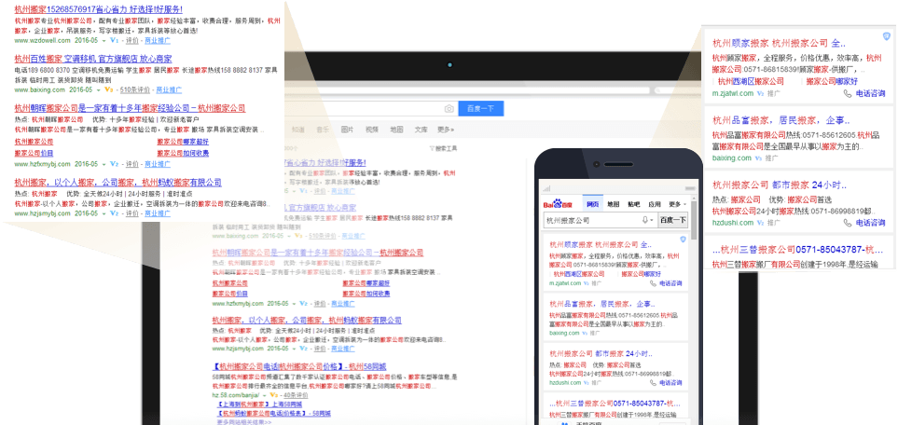This screenshot has width=898, height=425.
Task: Expand arrow after www.hzjsmybj.com 2016-05 in enlarged left panel
Action: point(104,213)
